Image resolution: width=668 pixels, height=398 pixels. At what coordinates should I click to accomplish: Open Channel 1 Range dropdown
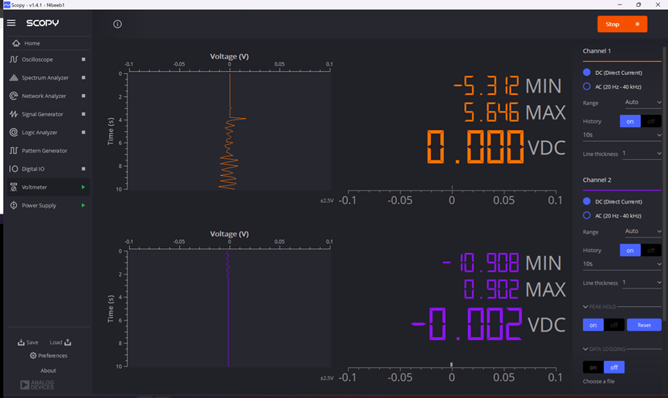(643, 102)
